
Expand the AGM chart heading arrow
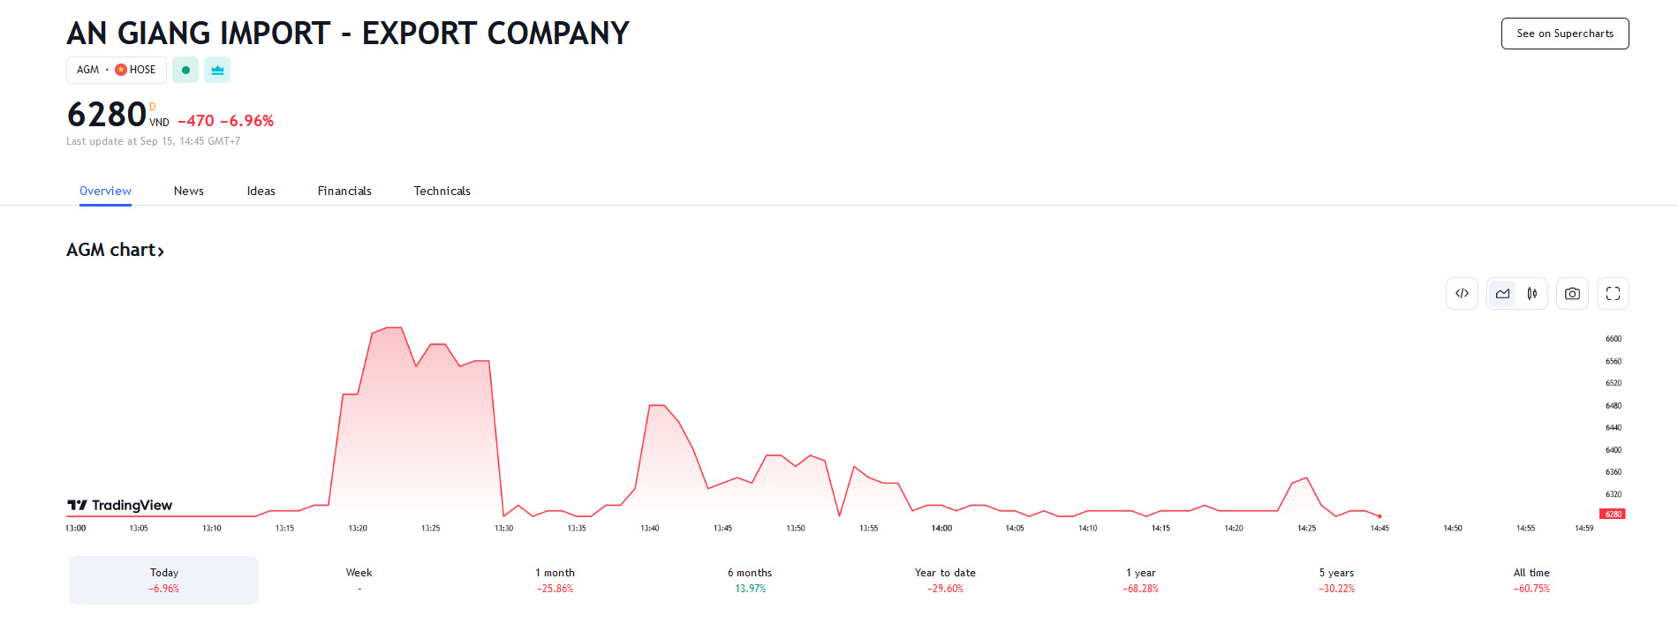pos(161,252)
